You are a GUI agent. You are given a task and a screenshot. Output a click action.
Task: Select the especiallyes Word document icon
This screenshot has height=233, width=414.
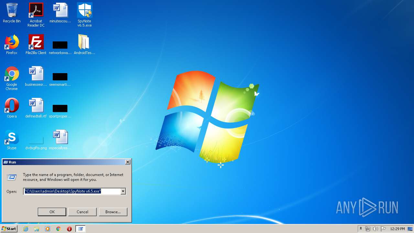60,140
